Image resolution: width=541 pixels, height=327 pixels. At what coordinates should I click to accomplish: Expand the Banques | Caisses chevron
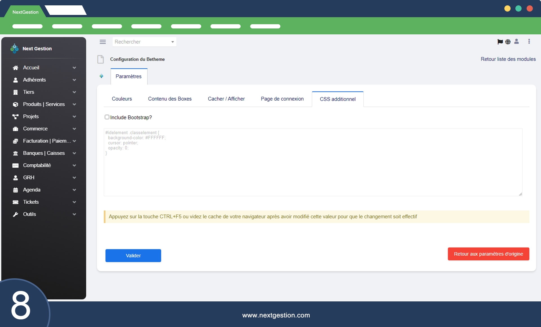pyautogui.click(x=74, y=153)
